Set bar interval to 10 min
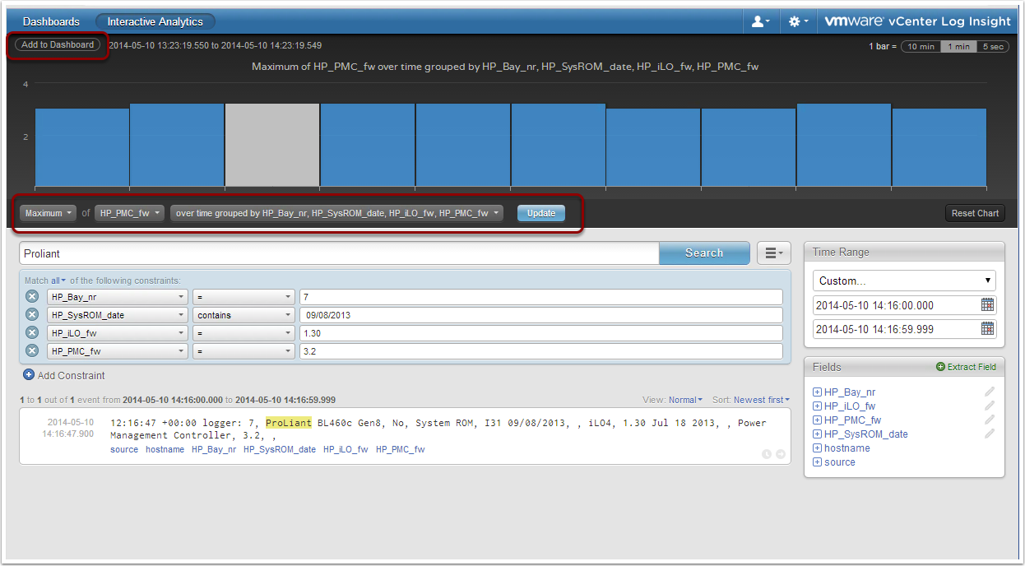This screenshot has height=566, width=1025. (x=921, y=47)
